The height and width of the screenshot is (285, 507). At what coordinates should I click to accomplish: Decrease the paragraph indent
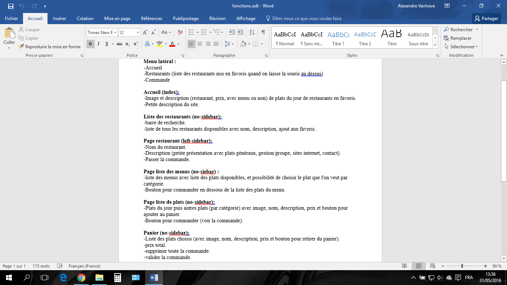[232, 32]
